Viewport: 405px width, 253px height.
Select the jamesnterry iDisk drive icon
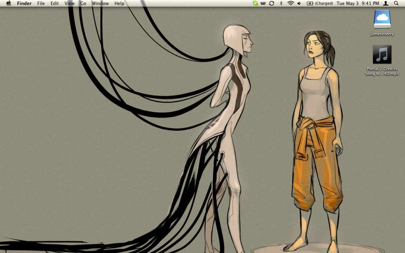(382, 20)
